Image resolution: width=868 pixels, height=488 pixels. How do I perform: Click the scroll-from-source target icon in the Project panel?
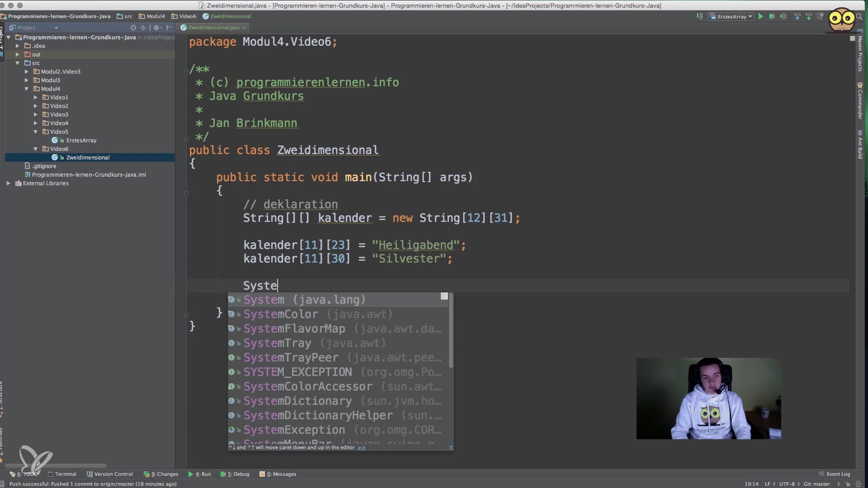[x=133, y=28]
